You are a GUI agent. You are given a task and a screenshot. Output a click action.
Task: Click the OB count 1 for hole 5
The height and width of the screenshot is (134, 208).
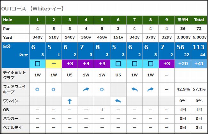[102, 110]
